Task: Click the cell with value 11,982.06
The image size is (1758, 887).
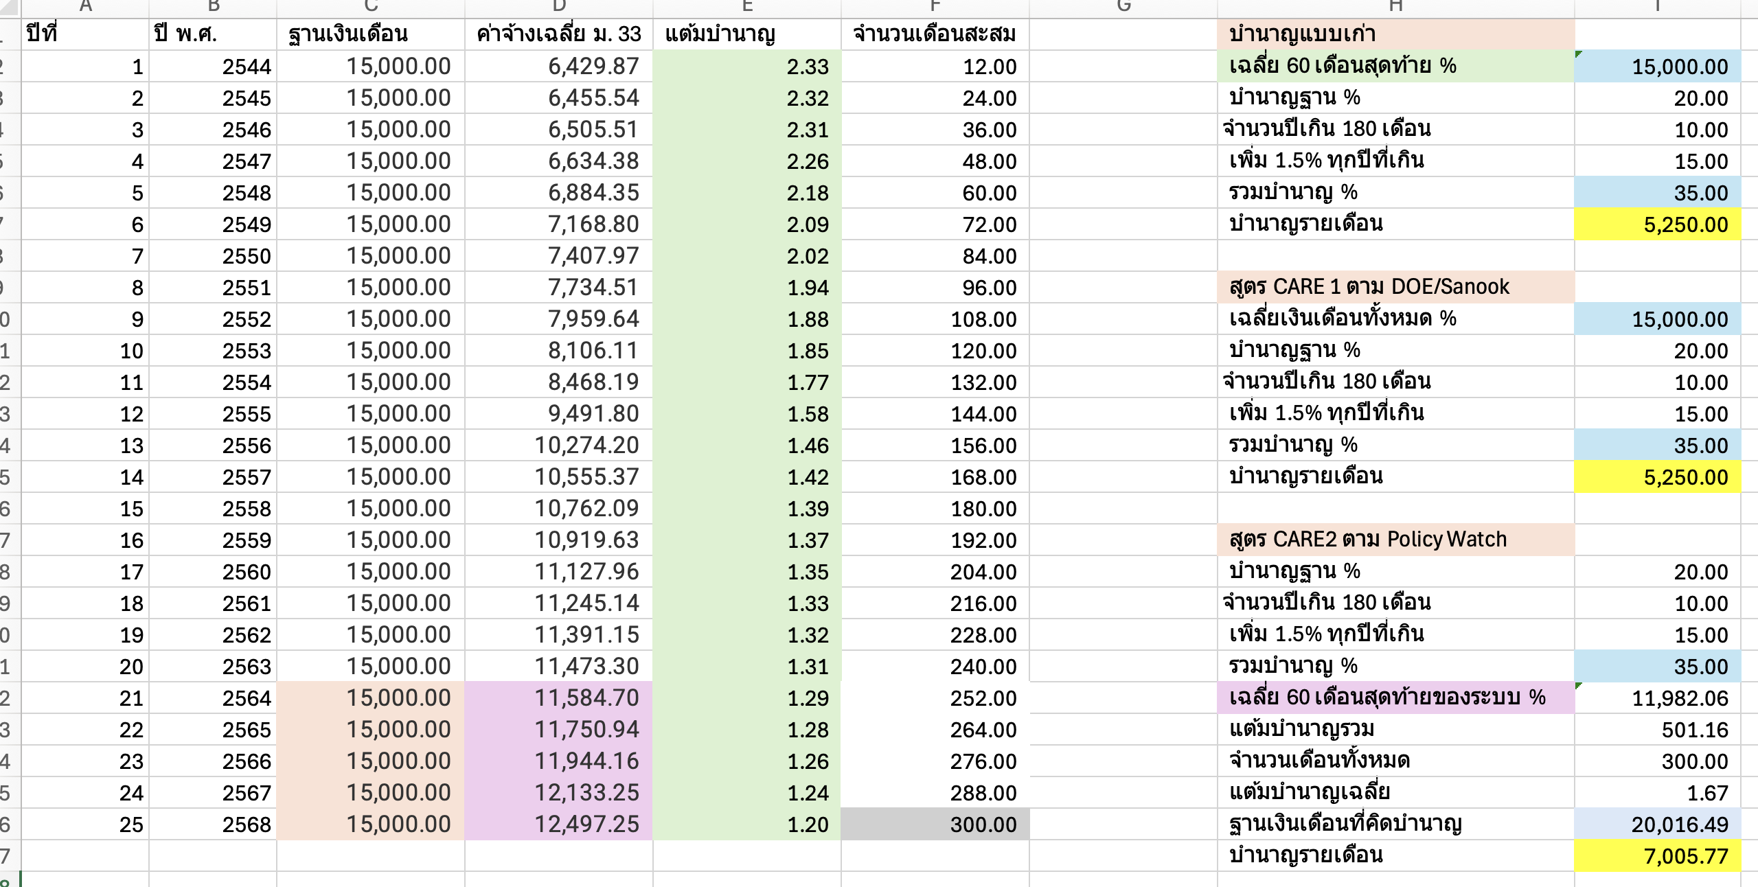Action: pyautogui.click(x=1657, y=698)
